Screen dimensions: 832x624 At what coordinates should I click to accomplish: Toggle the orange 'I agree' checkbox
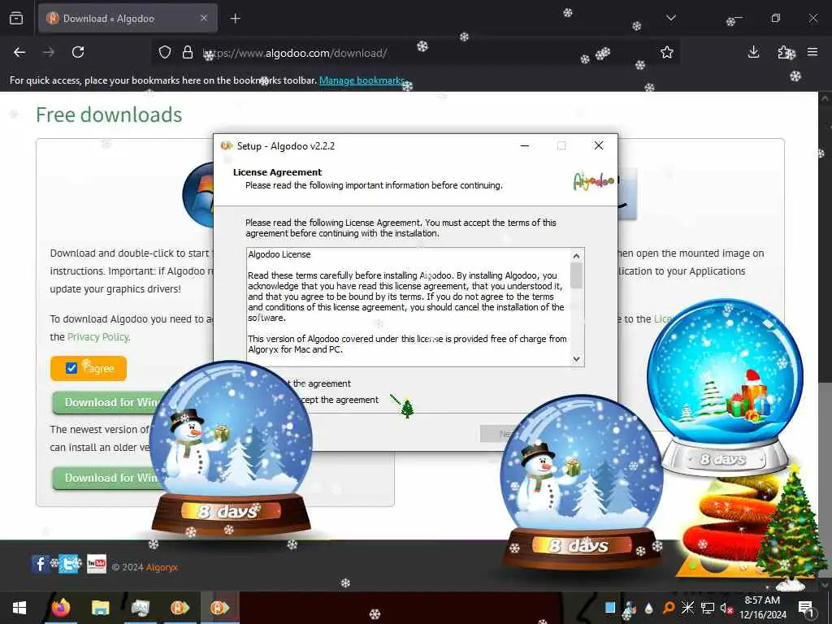click(71, 368)
